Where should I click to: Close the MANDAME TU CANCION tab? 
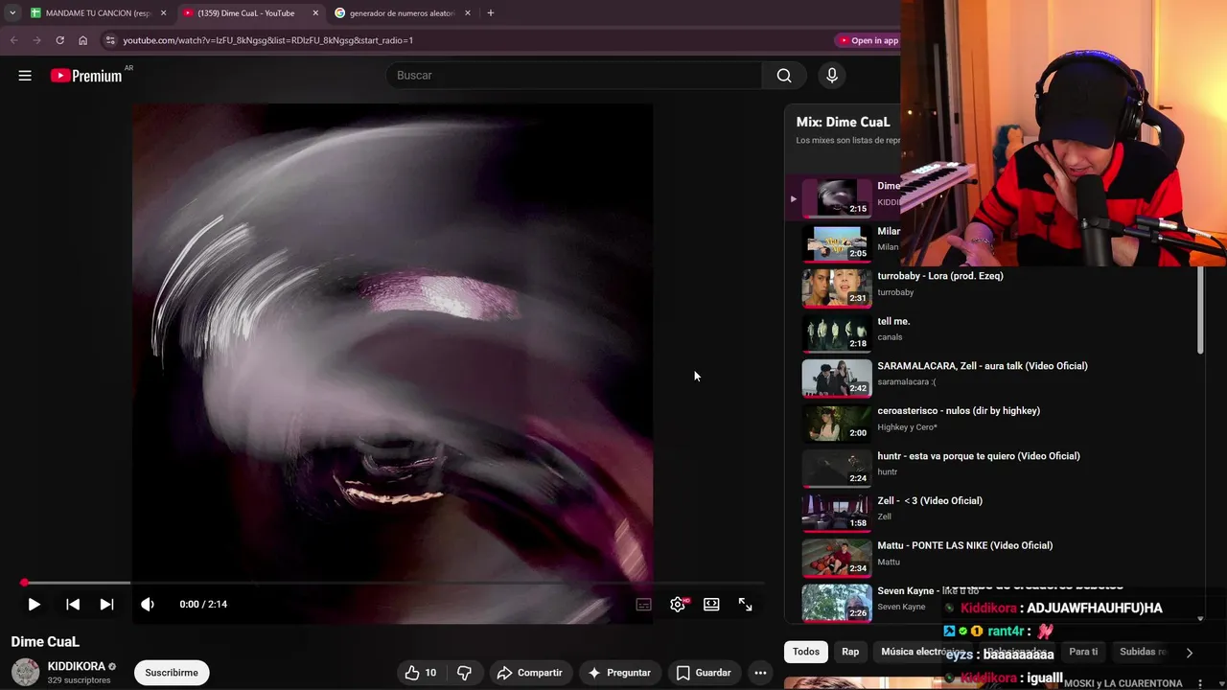click(163, 13)
